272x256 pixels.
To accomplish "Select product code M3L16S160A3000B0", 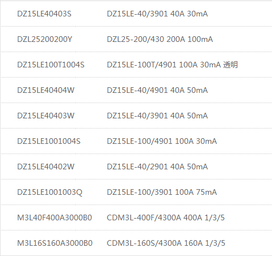I will click(x=55, y=243).
